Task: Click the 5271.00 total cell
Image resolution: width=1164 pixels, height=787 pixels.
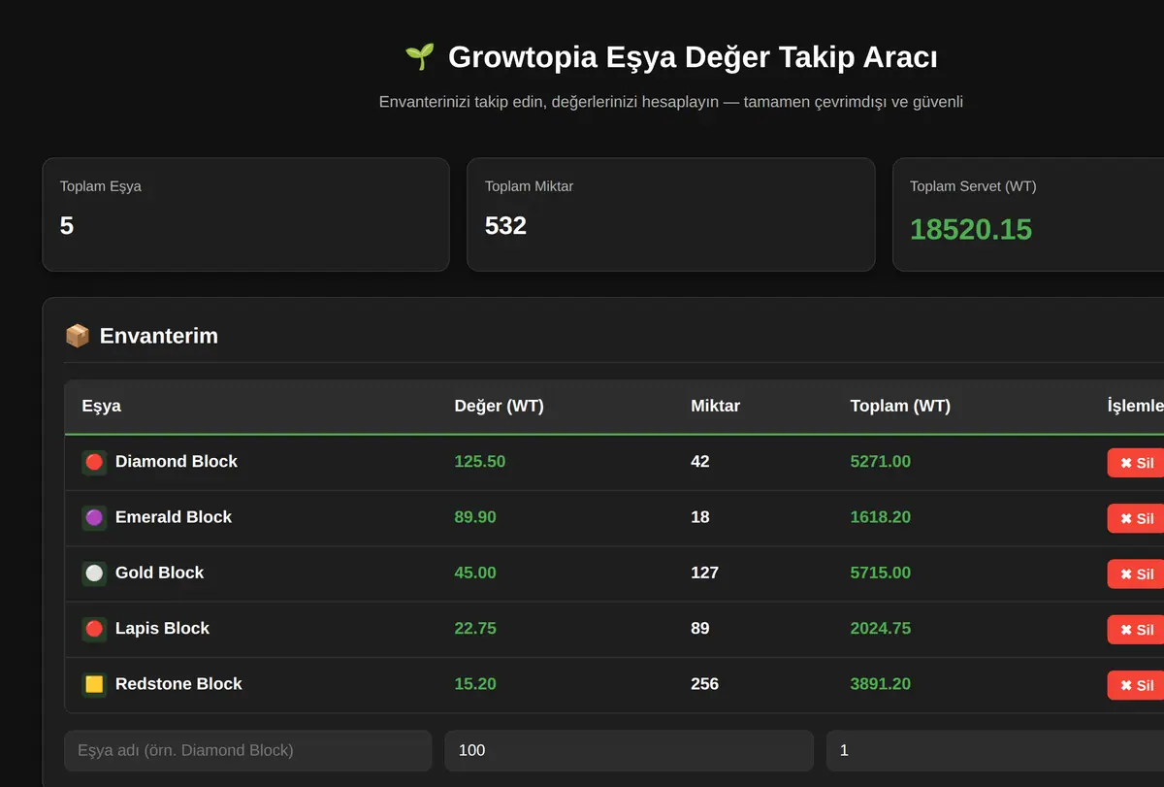Action: (881, 462)
